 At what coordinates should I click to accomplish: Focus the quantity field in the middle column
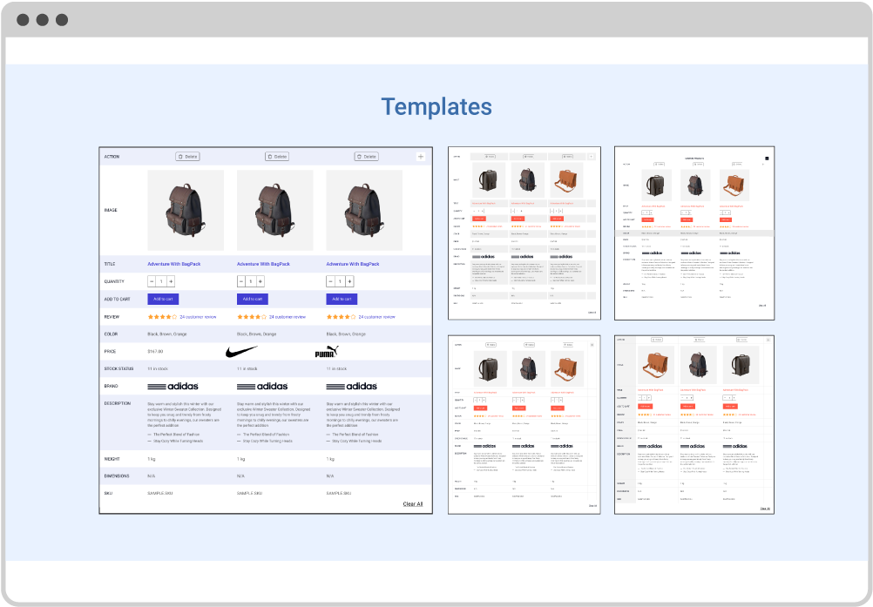[251, 281]
